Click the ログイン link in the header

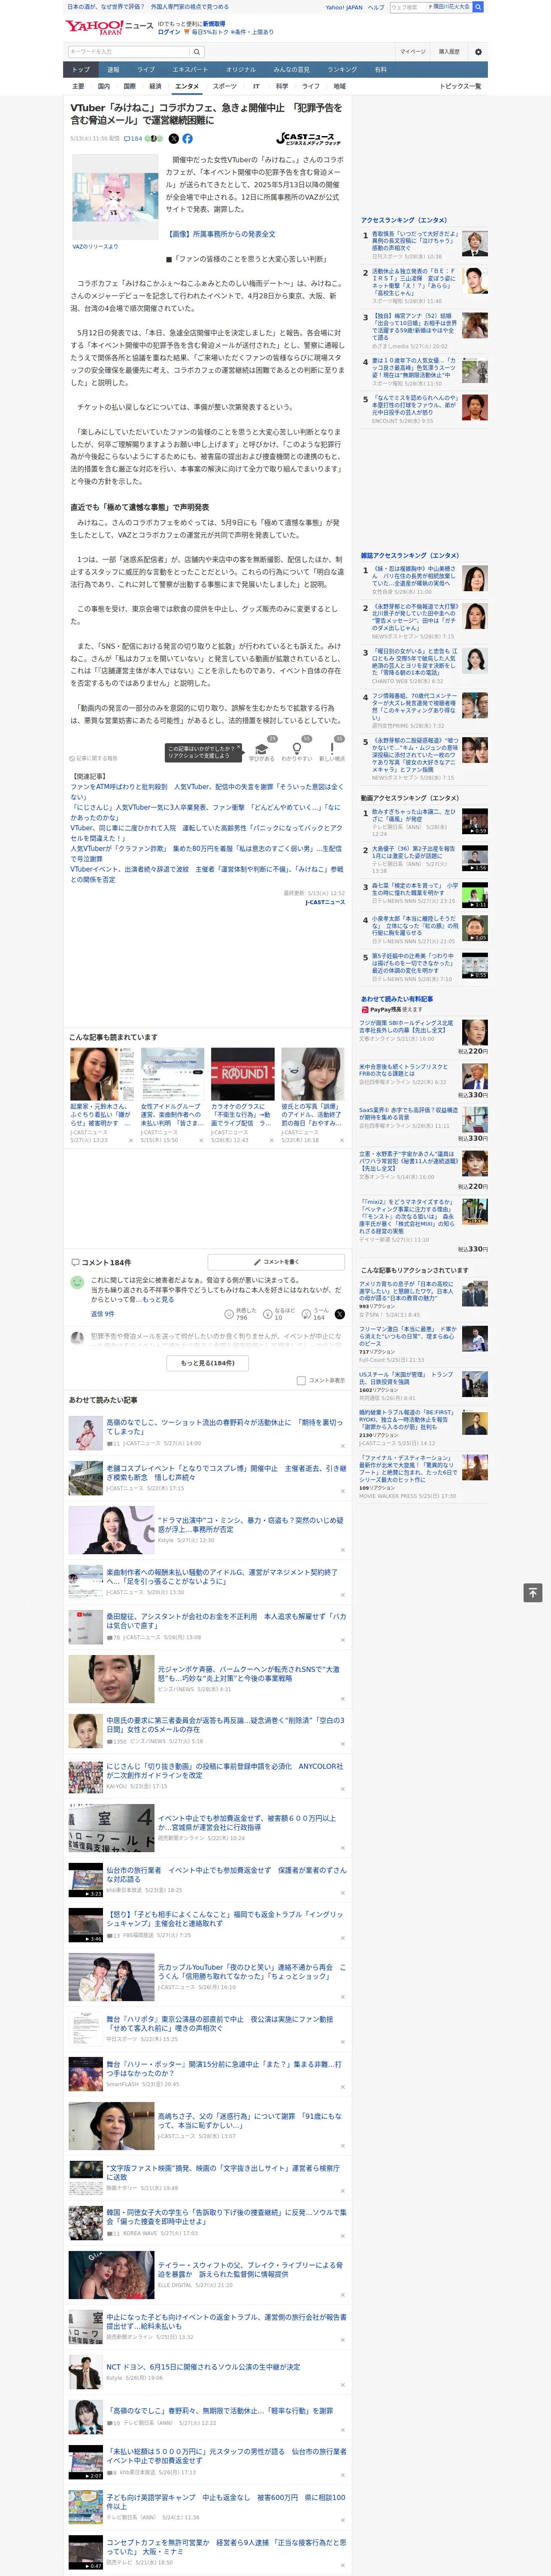click(x=169, y=32)
